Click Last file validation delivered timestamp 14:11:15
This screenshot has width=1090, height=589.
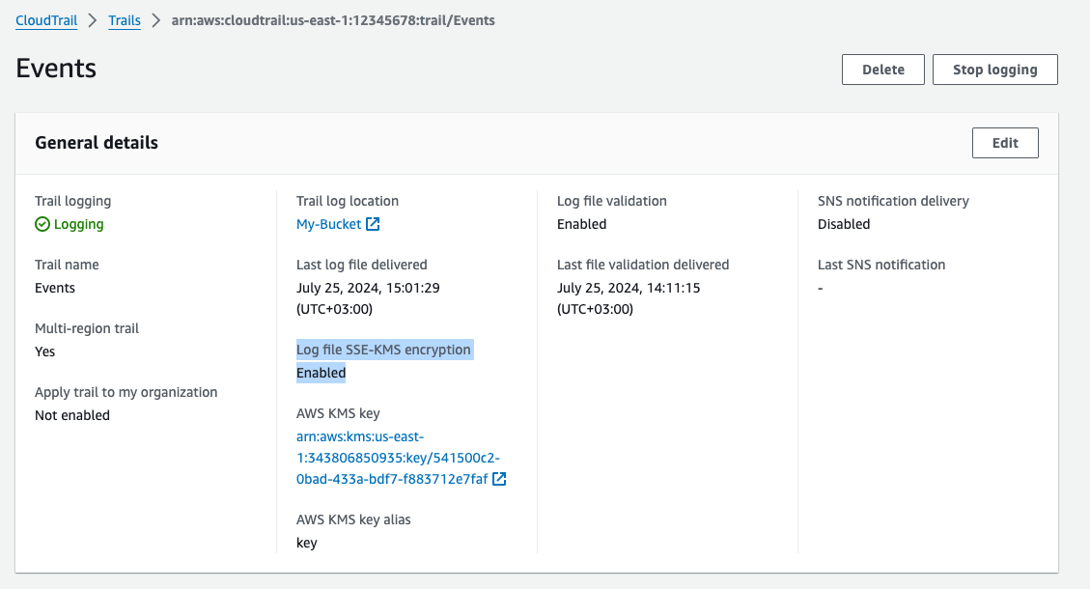pos(629,298)
